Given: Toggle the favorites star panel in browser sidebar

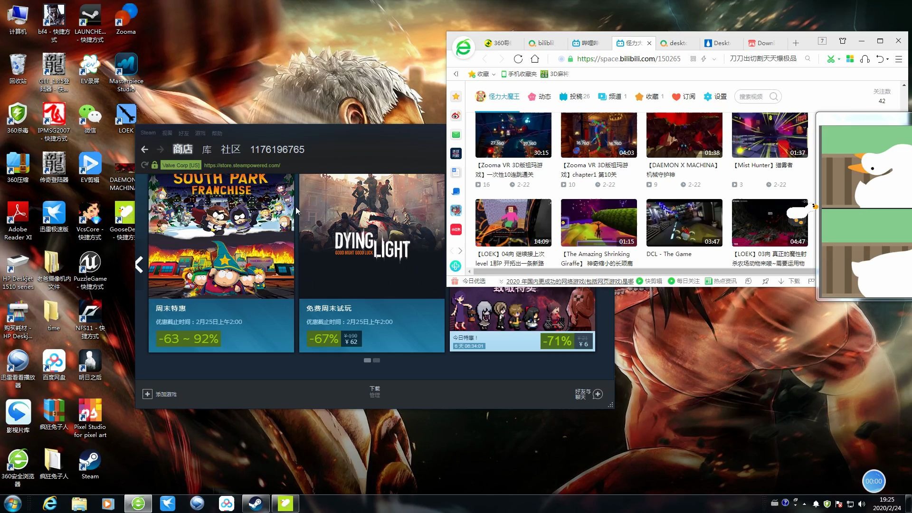Looking at the screenshot, I should click(x=456, y=96).
